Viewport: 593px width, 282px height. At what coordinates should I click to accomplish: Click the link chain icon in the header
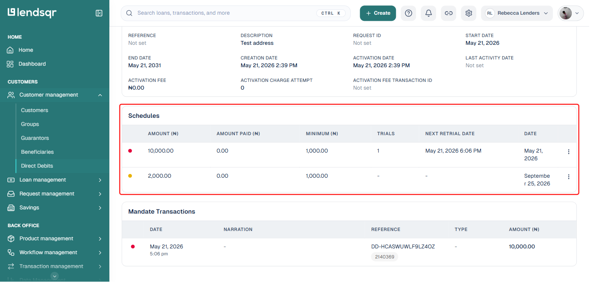(x=449, y=13)
